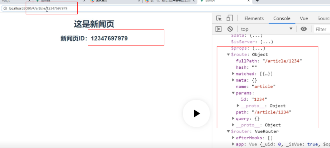The height and width of the screenshot is (148, 330).
Task: Expand the query object entry
Action: pos(233,118)
